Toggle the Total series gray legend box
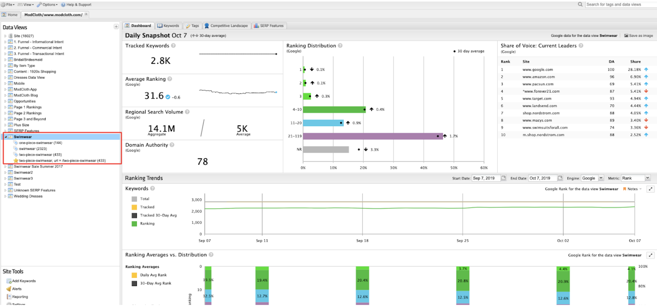Viewport: 657px width, 306px height. click(x=134, y=199)
